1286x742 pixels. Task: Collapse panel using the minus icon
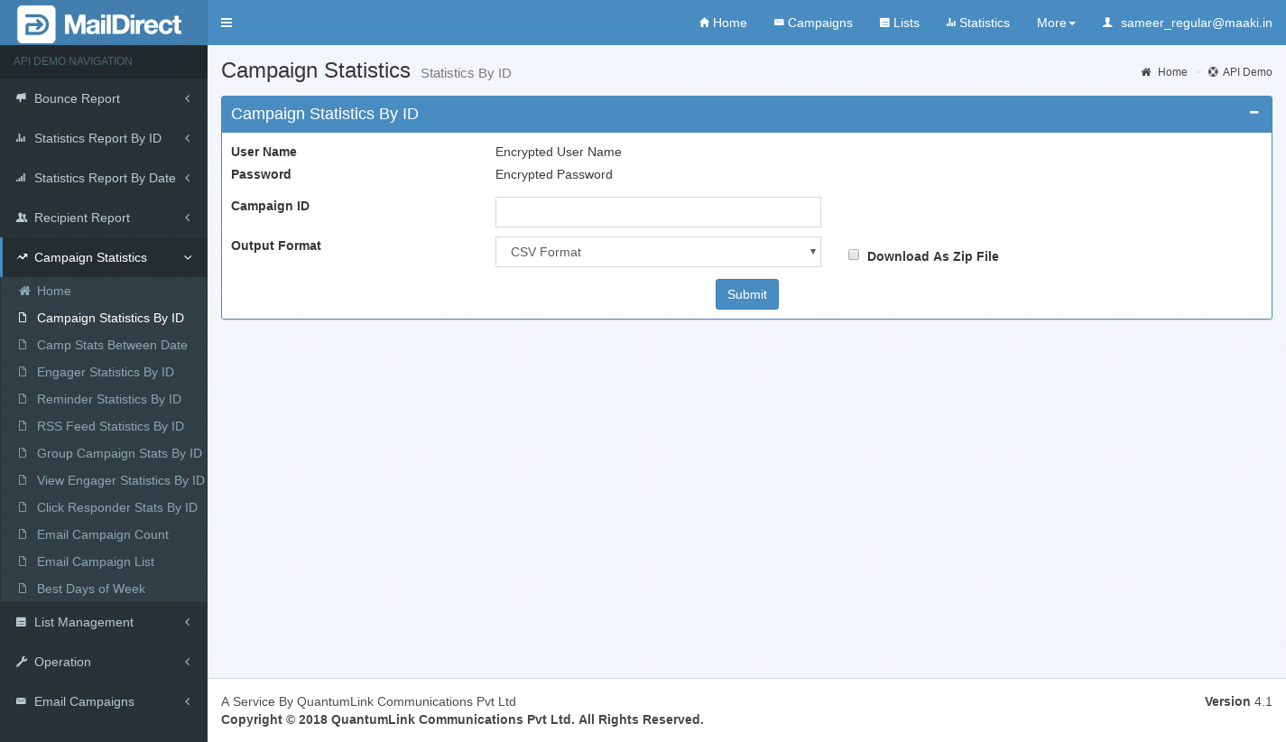[x=1254, y=113]
